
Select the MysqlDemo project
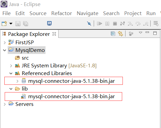click(x=30, y=50)
